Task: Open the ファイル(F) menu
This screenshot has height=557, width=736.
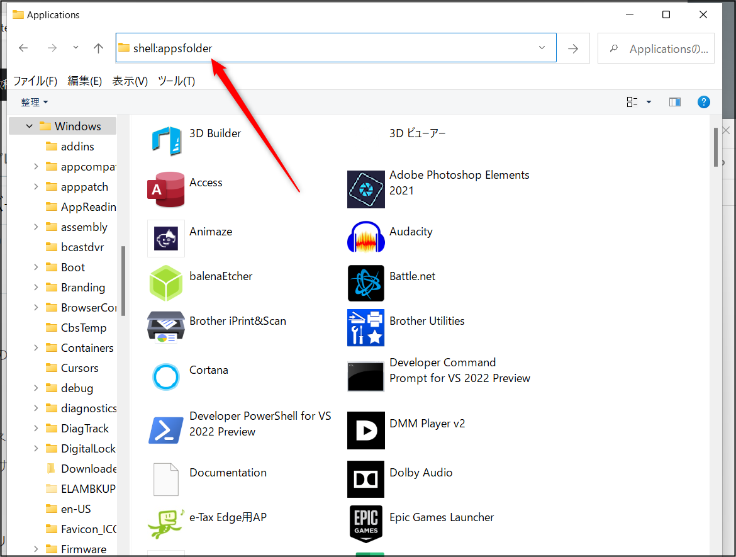Action: coord(35,81)
